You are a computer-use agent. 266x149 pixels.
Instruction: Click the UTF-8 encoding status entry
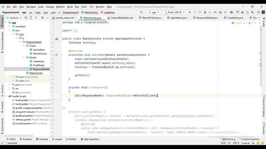pos(236,143)
